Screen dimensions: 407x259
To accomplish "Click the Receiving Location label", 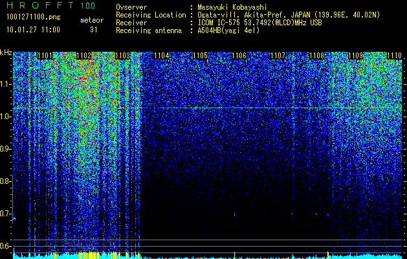I will click(x=151, y=15).
